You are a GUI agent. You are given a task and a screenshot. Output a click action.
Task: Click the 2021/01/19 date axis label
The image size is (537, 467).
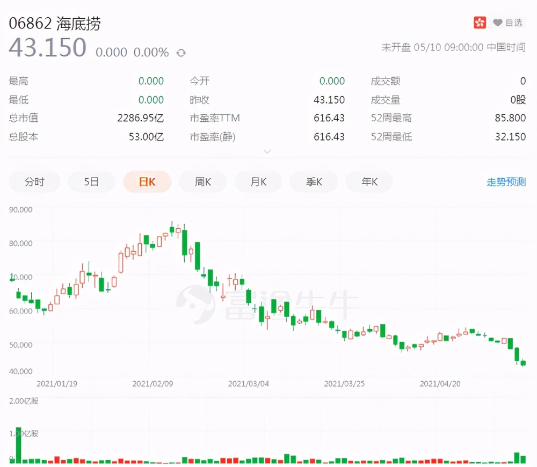(x=57, y=384)
